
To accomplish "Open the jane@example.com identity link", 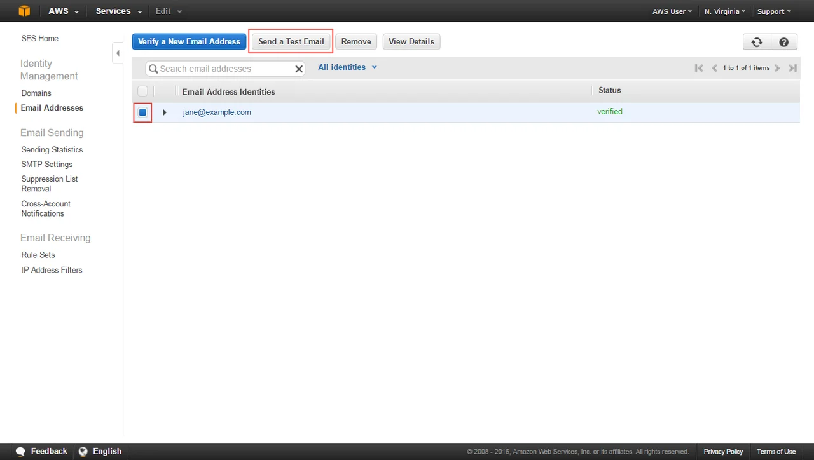I will tap(217, 112).
